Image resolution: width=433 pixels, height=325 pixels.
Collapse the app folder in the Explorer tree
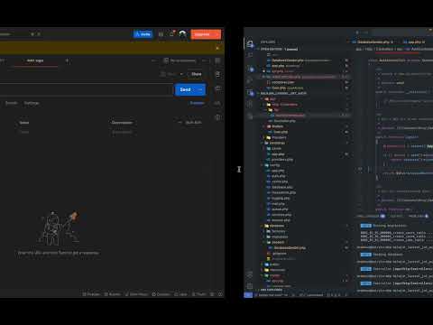(x=272, y=98)
